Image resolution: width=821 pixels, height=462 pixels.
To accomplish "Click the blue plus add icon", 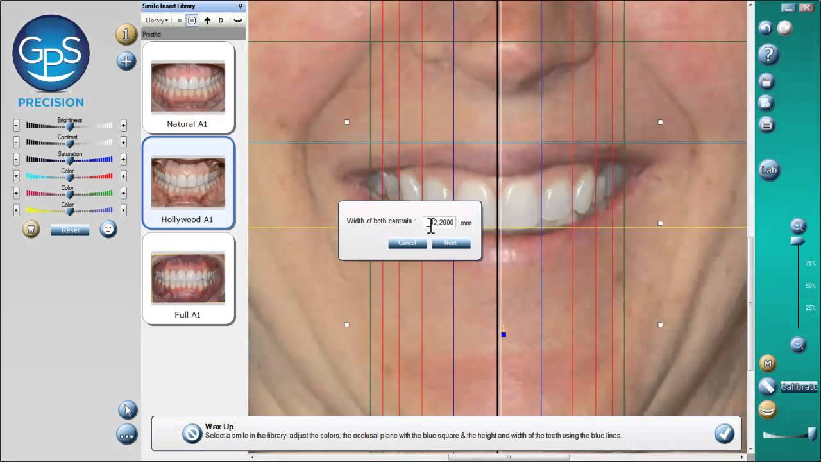I will 126,61.
